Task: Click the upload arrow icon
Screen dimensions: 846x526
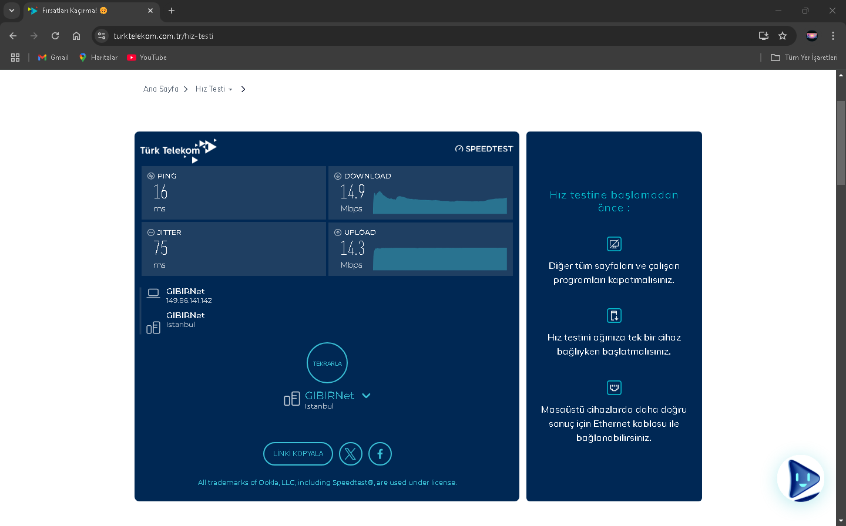Action: (338, 232)
